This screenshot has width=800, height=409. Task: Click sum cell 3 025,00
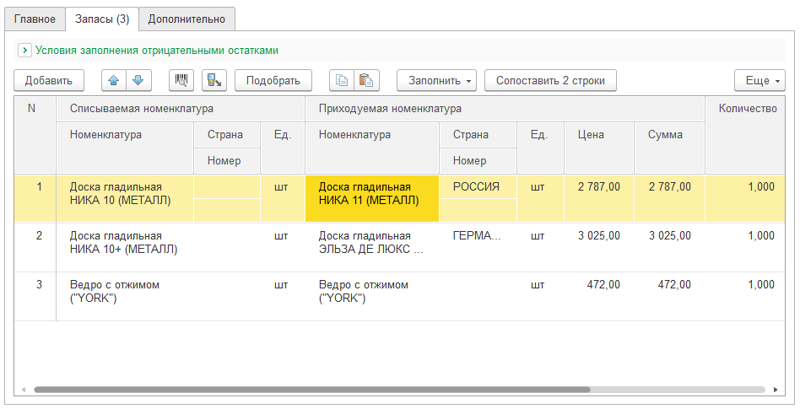(669, 247)
